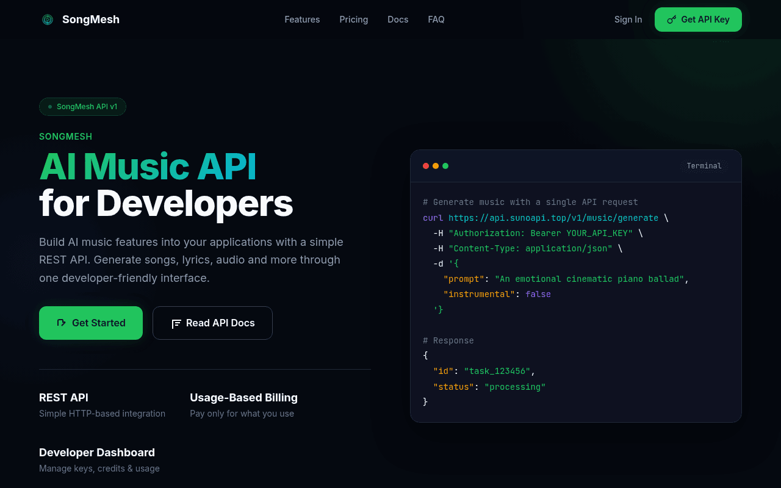
Task: Click the red terminal window dot
Action: coord(426,166)
